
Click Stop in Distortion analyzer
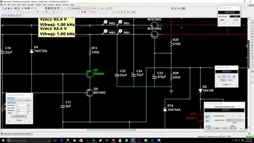tap(207, 121)
